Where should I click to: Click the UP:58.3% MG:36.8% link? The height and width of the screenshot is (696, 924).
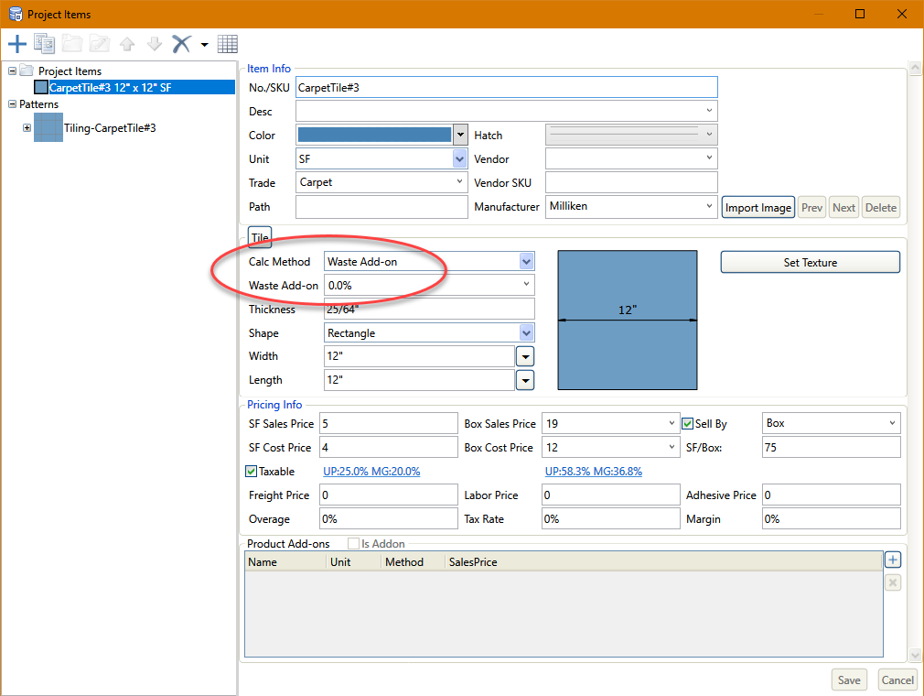594,472
